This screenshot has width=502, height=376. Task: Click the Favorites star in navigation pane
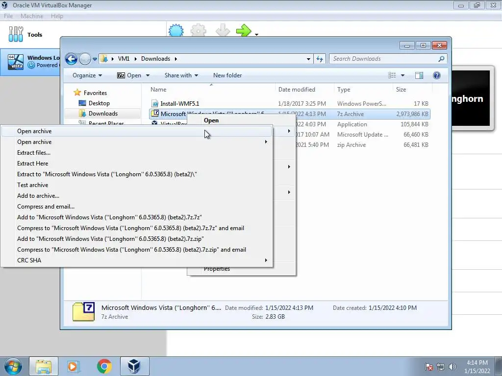tap(77, 93)
